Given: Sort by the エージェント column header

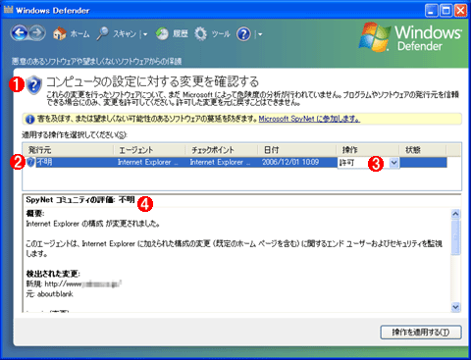Looking at the screenshot, I should 149,150.
